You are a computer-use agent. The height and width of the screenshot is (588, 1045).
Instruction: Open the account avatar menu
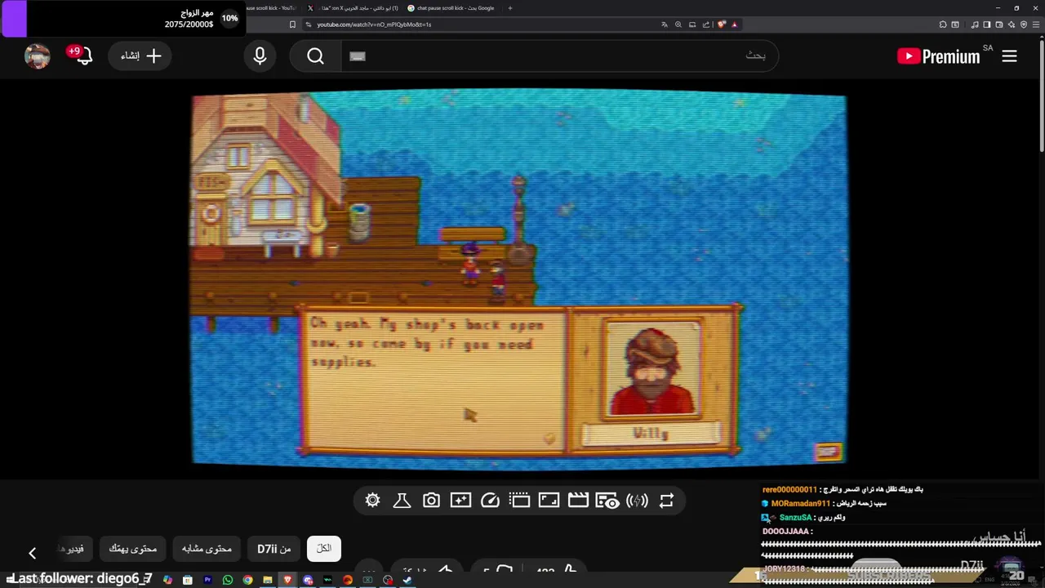(37, 56)
